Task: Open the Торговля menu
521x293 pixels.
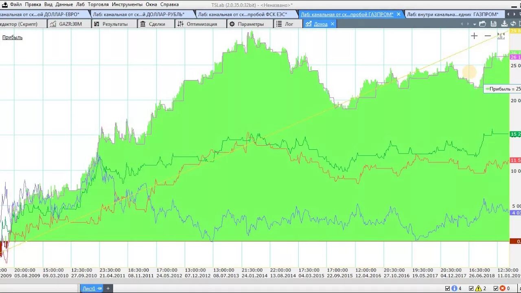Action: [98, 4]
